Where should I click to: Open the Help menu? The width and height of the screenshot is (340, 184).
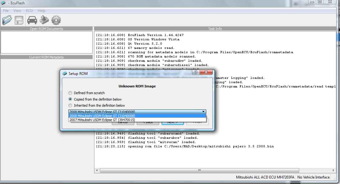coord(41,11)
